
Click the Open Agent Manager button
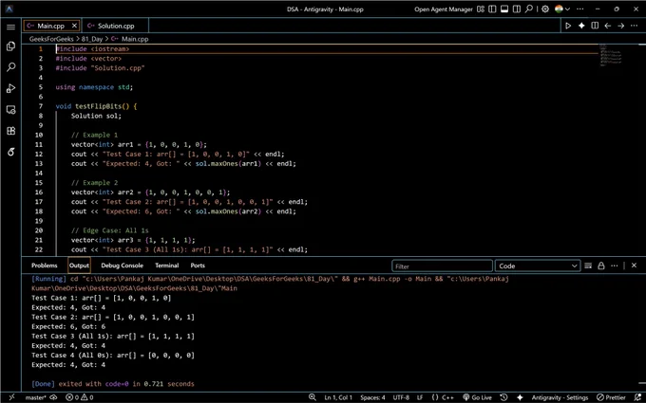[x=444, y=9]
